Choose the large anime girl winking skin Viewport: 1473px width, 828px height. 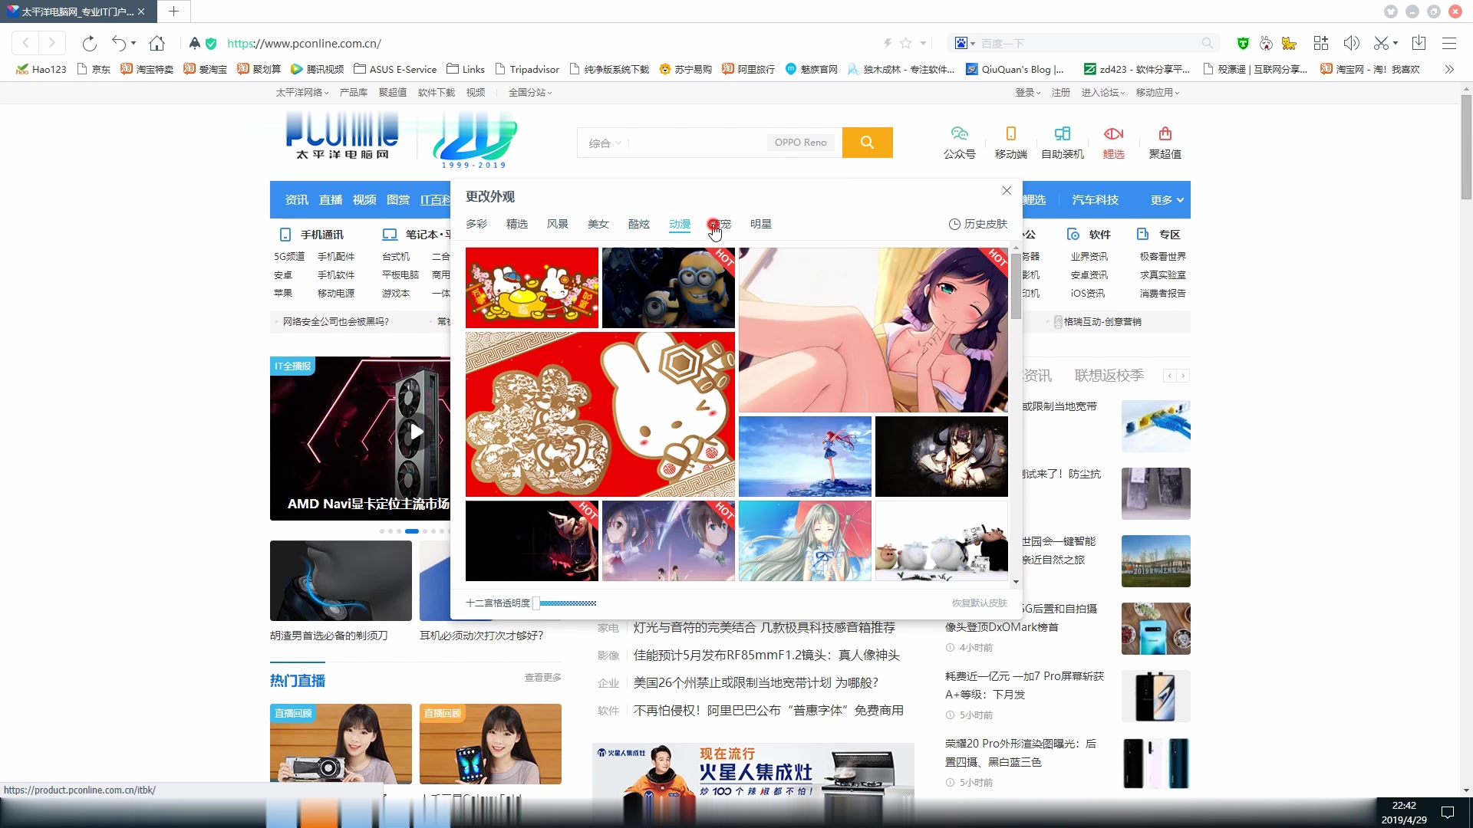tap(873, 330)
